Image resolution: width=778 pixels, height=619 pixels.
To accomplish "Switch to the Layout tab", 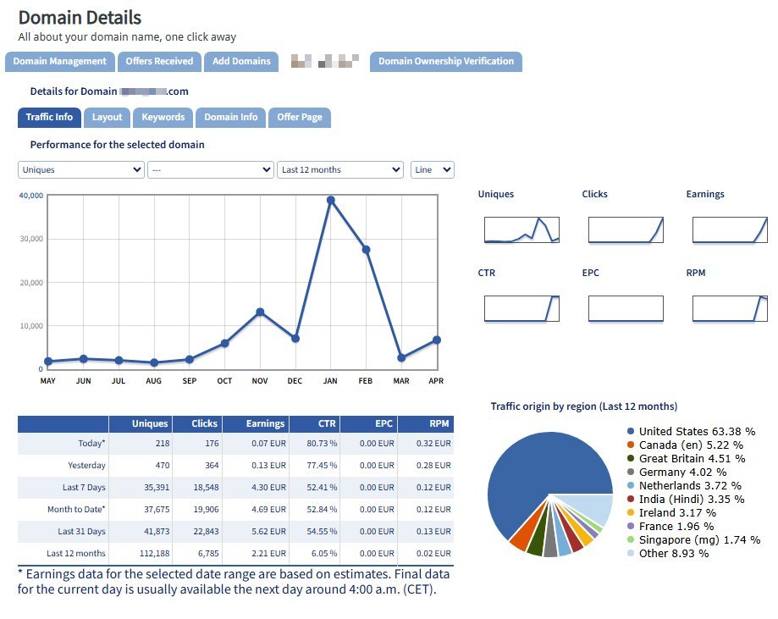I will click(x=108, y=118).
